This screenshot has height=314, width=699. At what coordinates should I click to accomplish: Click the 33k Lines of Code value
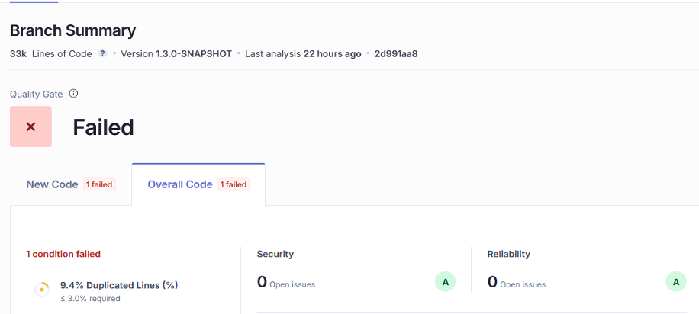(x=50, y=54)
